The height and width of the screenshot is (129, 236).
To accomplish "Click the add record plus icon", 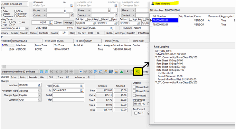I will (71, 71).
